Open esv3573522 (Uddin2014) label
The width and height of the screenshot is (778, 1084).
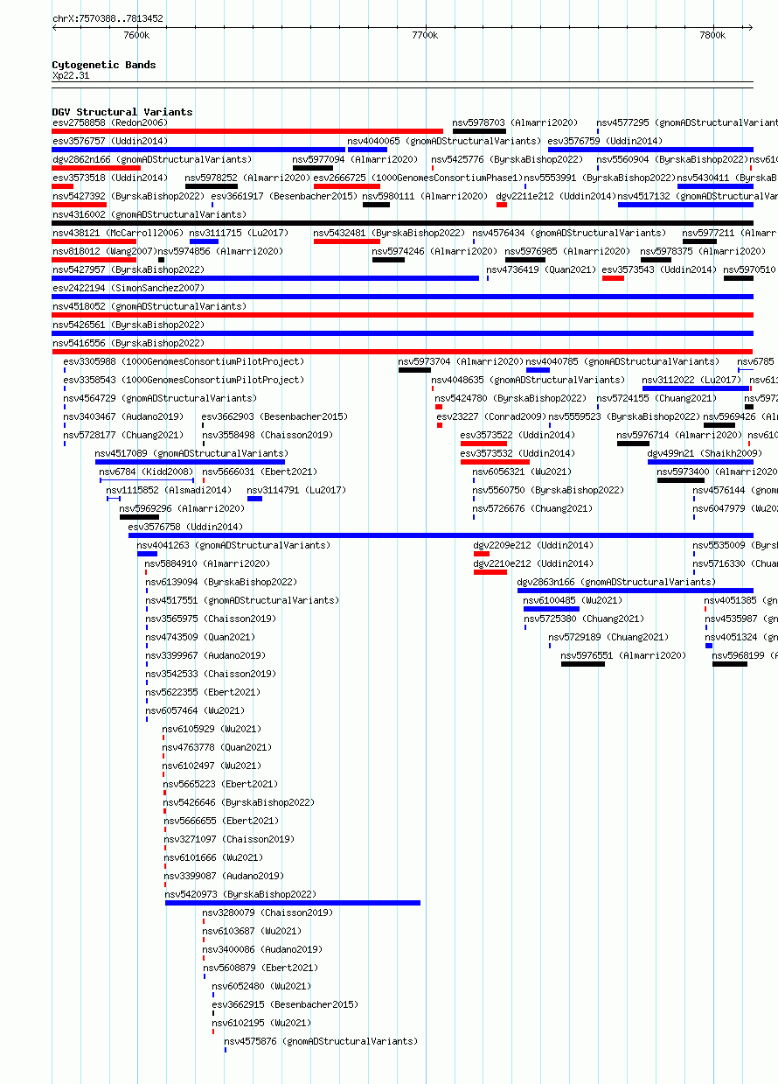pos(518,436)
